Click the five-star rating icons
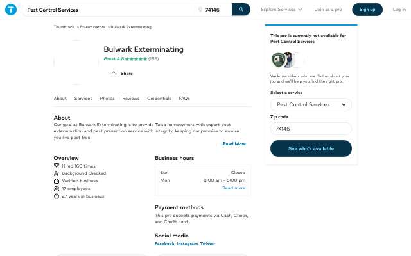 click(x=136, y=59)
